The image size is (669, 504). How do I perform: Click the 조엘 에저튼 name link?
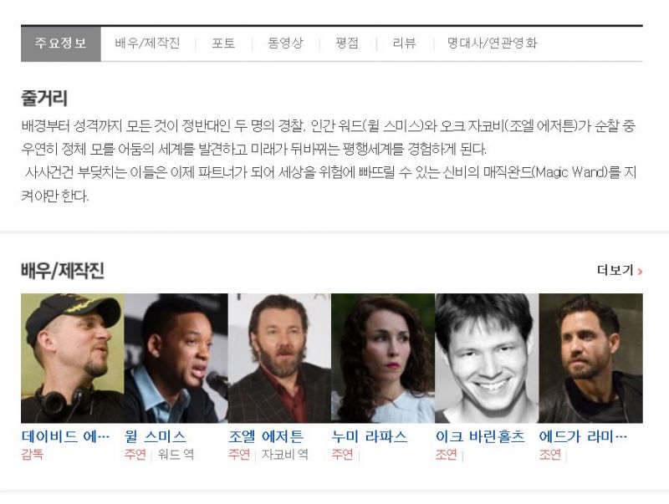(266, 436)
